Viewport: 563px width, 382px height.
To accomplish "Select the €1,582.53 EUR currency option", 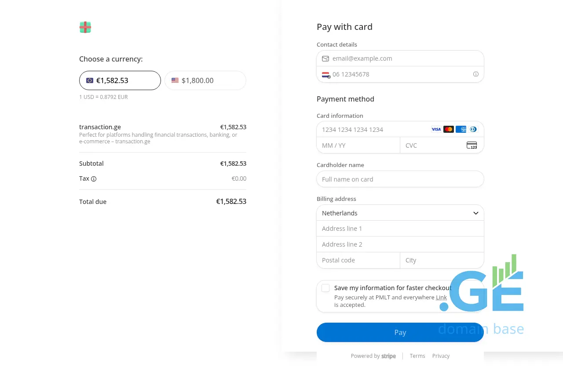I will tap(120, 80).
